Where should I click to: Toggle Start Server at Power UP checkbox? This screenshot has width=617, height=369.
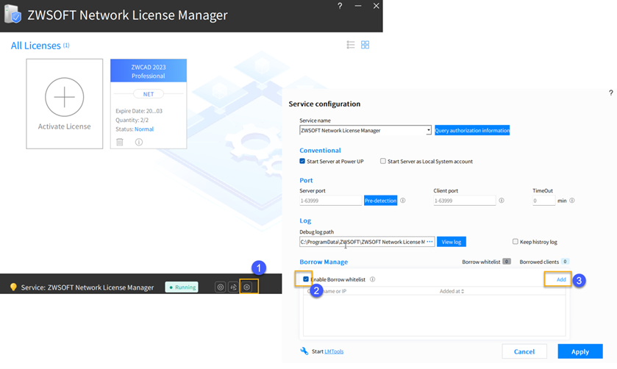[x=302, y=161]
